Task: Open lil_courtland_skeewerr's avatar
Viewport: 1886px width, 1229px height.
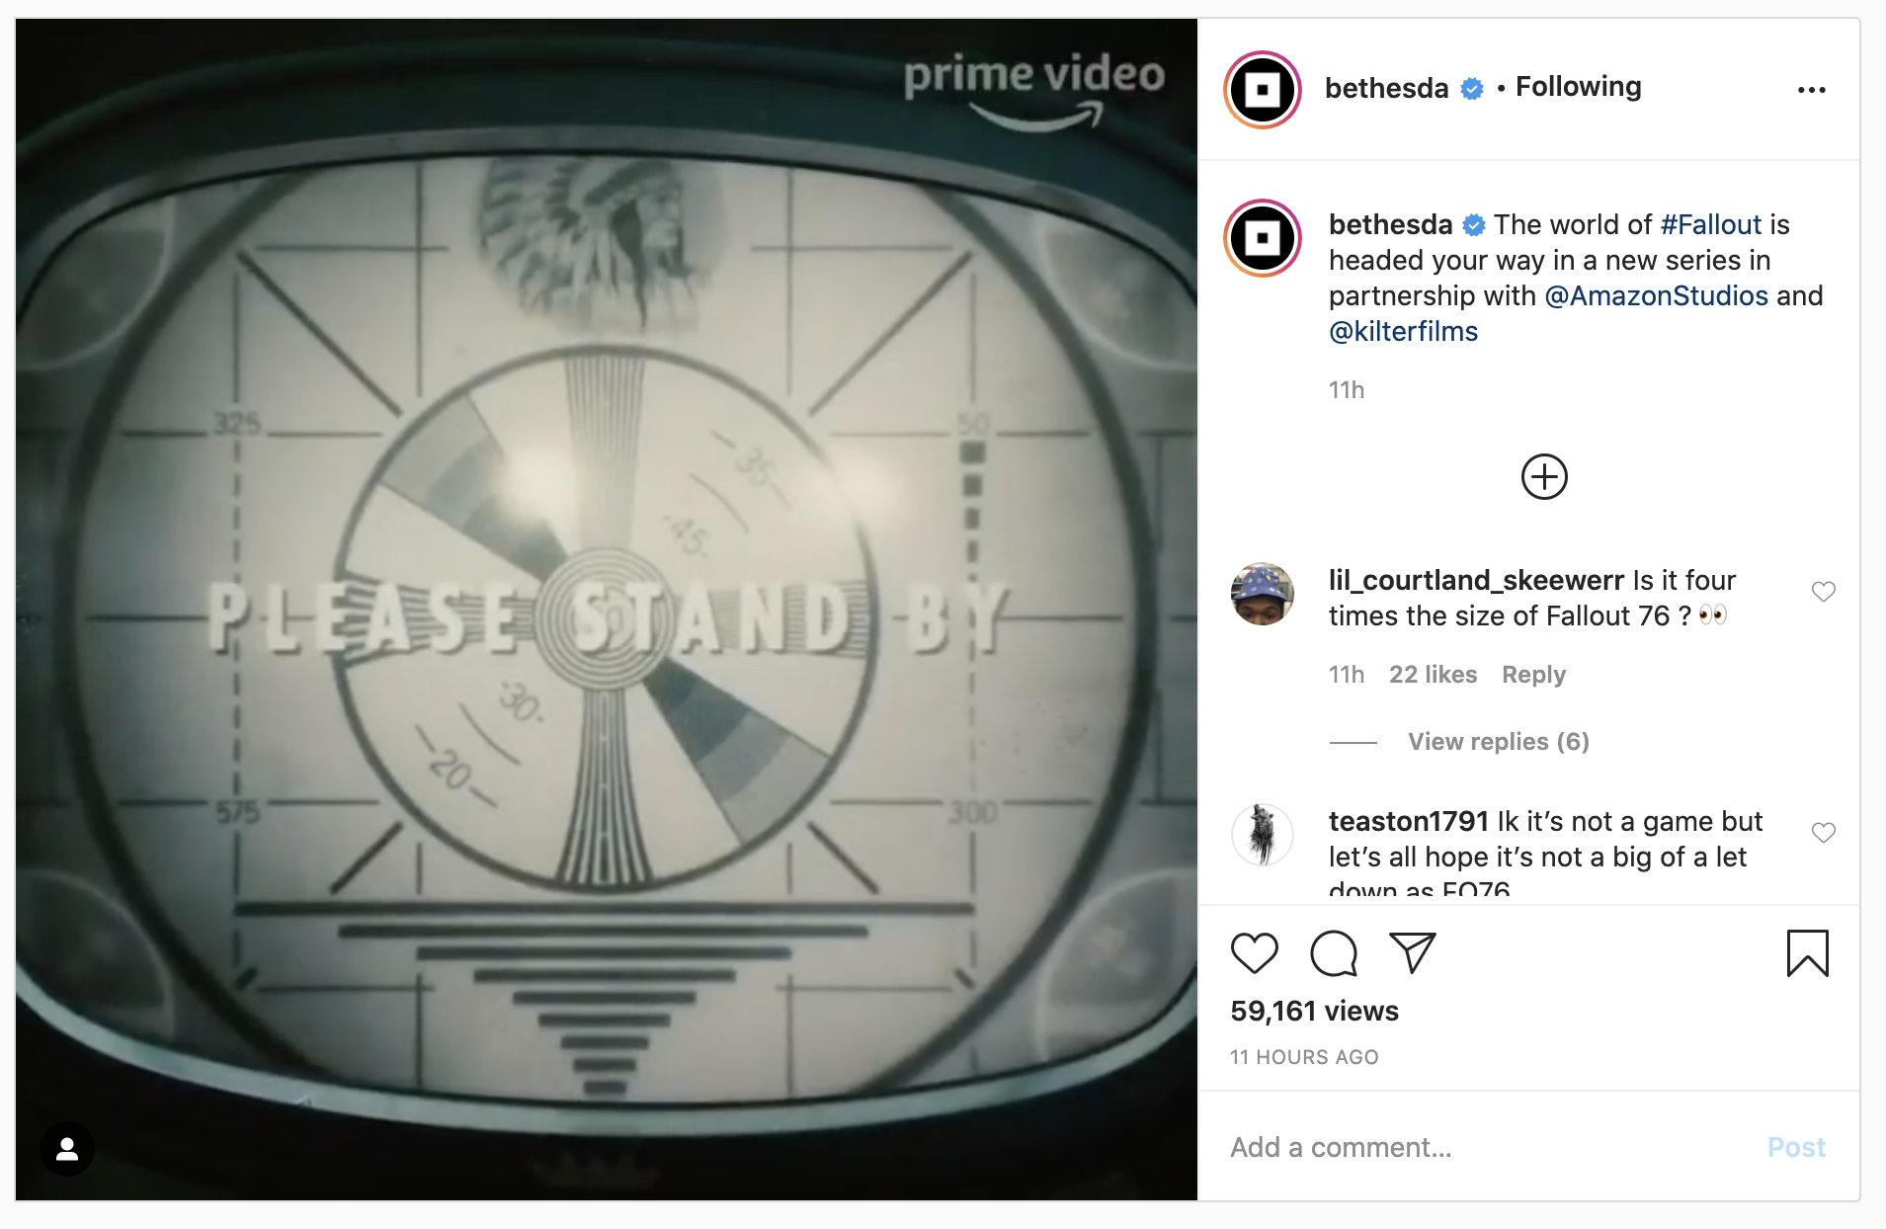Action: (x=1263, y=594)
